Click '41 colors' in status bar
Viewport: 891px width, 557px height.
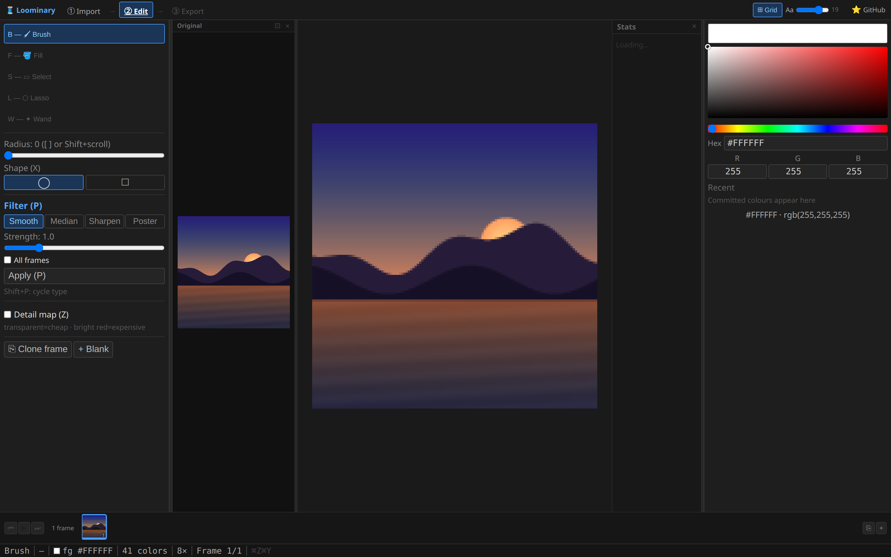(x=145, y=551)
